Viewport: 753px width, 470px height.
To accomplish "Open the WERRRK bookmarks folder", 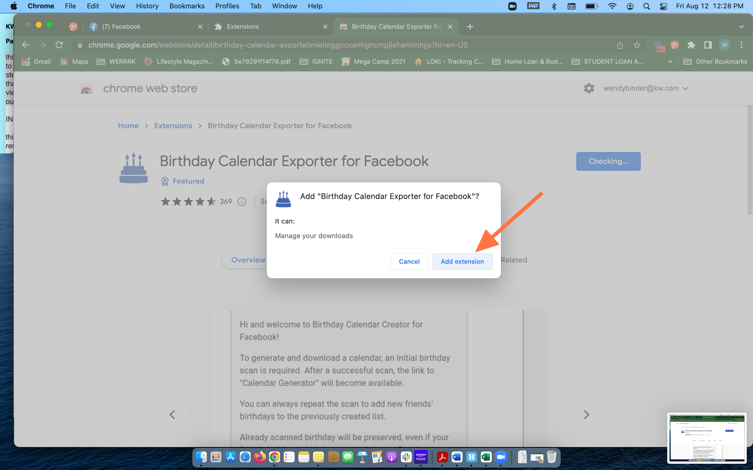I will [x=116, y=62].
